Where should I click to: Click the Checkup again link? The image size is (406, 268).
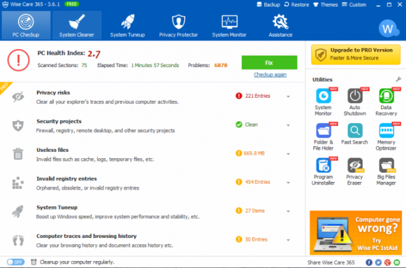point(270,75)
